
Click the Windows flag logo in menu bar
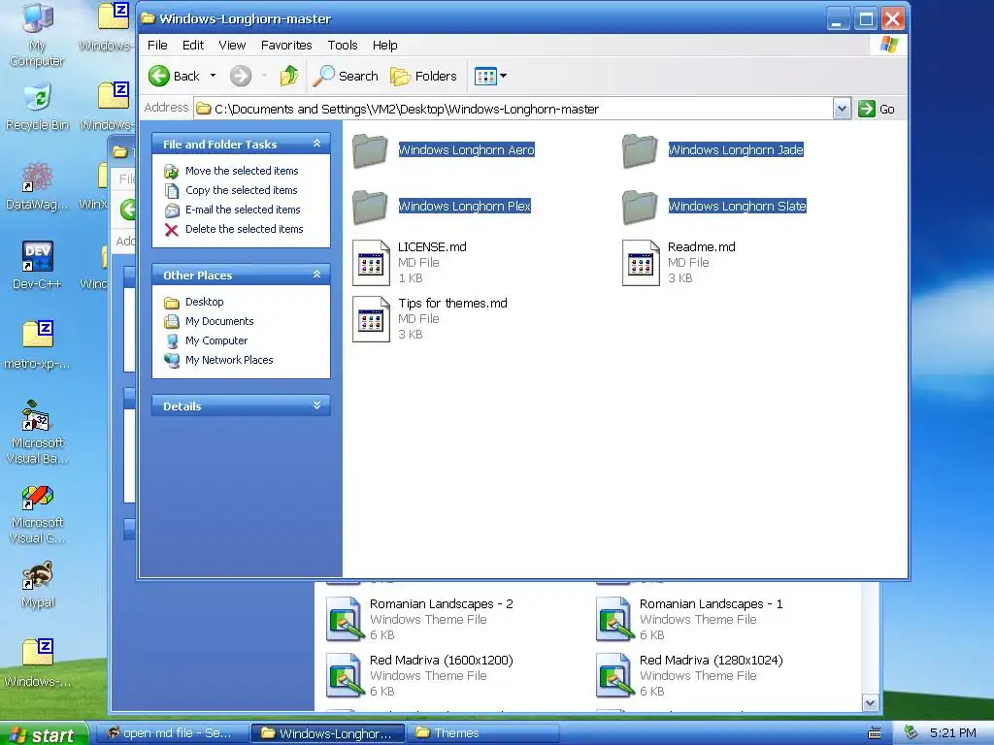[x=889, y=45]
